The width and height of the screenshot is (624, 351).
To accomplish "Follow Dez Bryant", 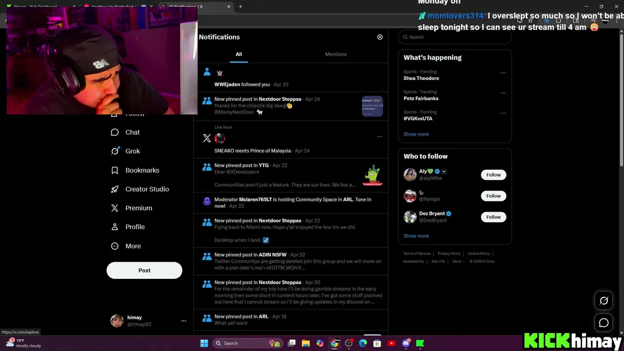I will tap(493, 217).
